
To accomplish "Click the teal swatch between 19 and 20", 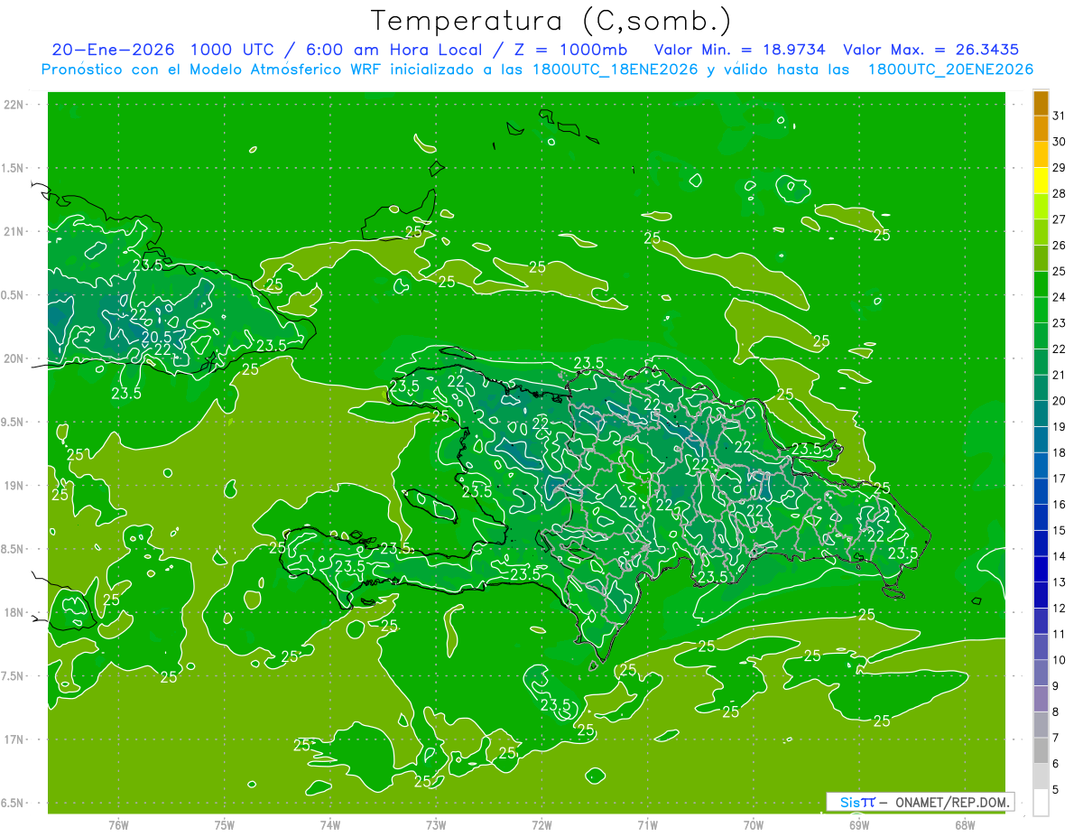I will (1041, 414).
